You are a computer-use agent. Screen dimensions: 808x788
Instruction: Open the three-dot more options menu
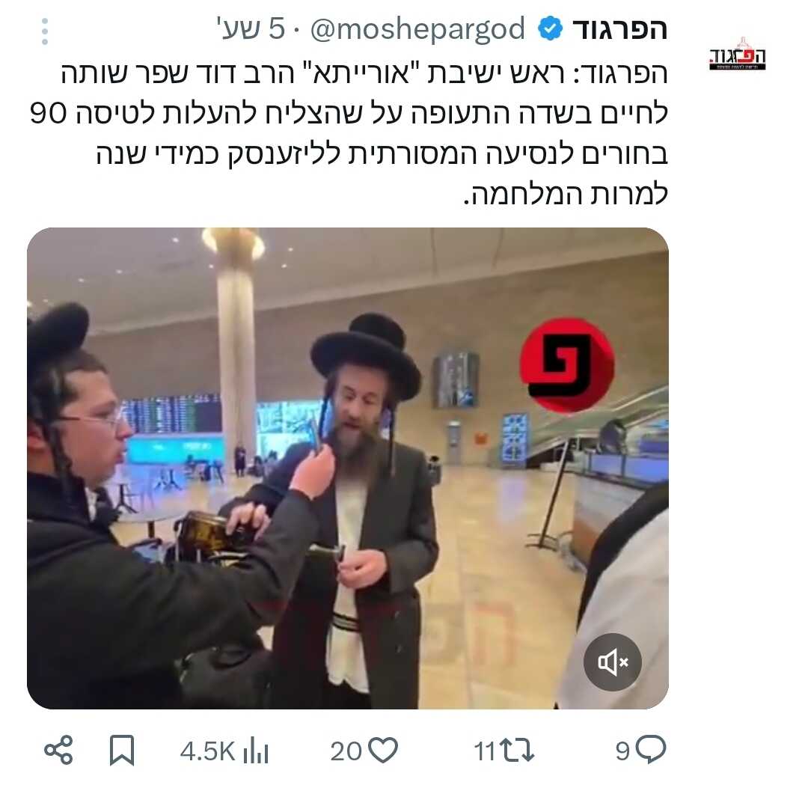(x=45, y=31)
